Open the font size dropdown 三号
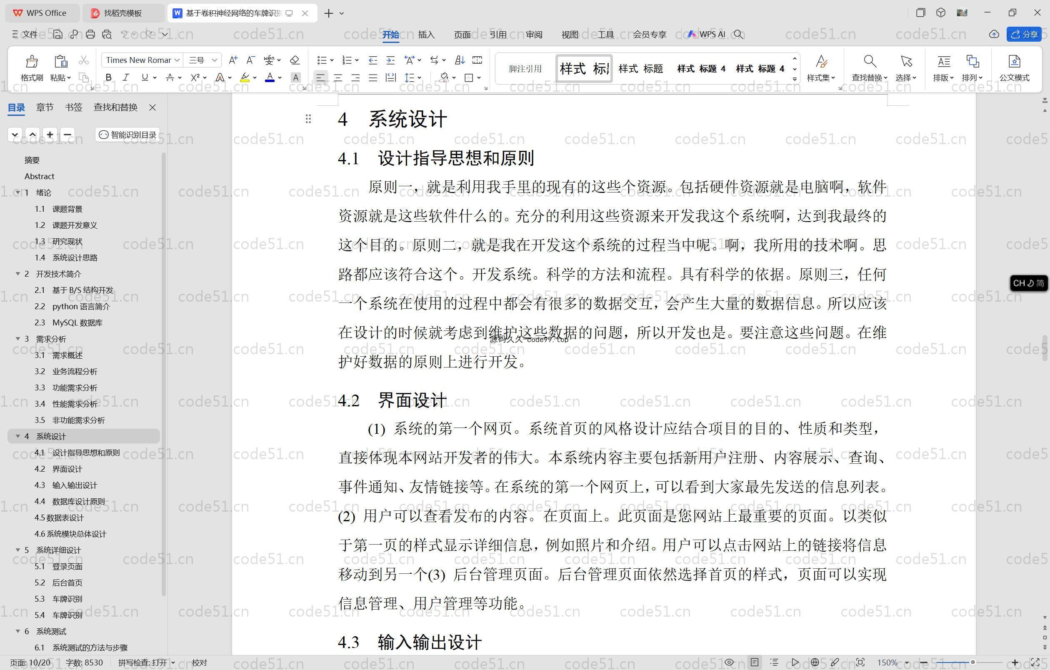1050x670 pixels. [x=214, y=60]
